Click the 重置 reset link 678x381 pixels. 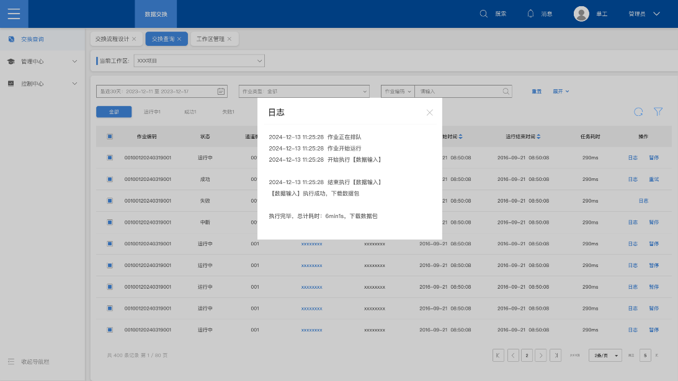[x=537, y=92]
